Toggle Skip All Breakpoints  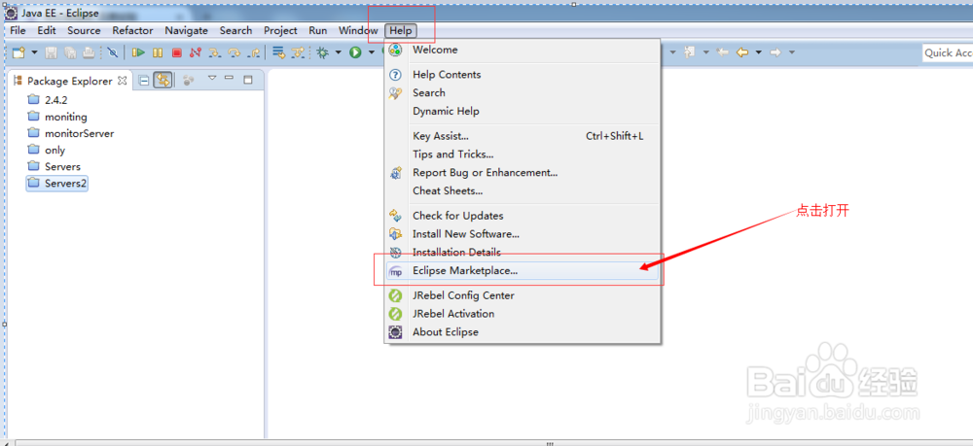click(112, 52)
